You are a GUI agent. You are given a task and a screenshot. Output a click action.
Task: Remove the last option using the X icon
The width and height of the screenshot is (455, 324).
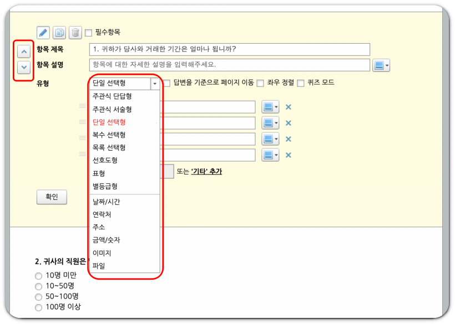point(288,155)
